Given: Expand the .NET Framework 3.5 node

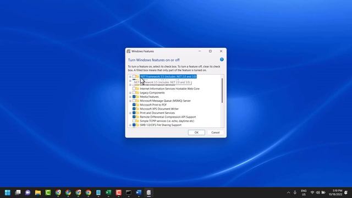Looking at the screenshot, I should (x=130, y=76).
